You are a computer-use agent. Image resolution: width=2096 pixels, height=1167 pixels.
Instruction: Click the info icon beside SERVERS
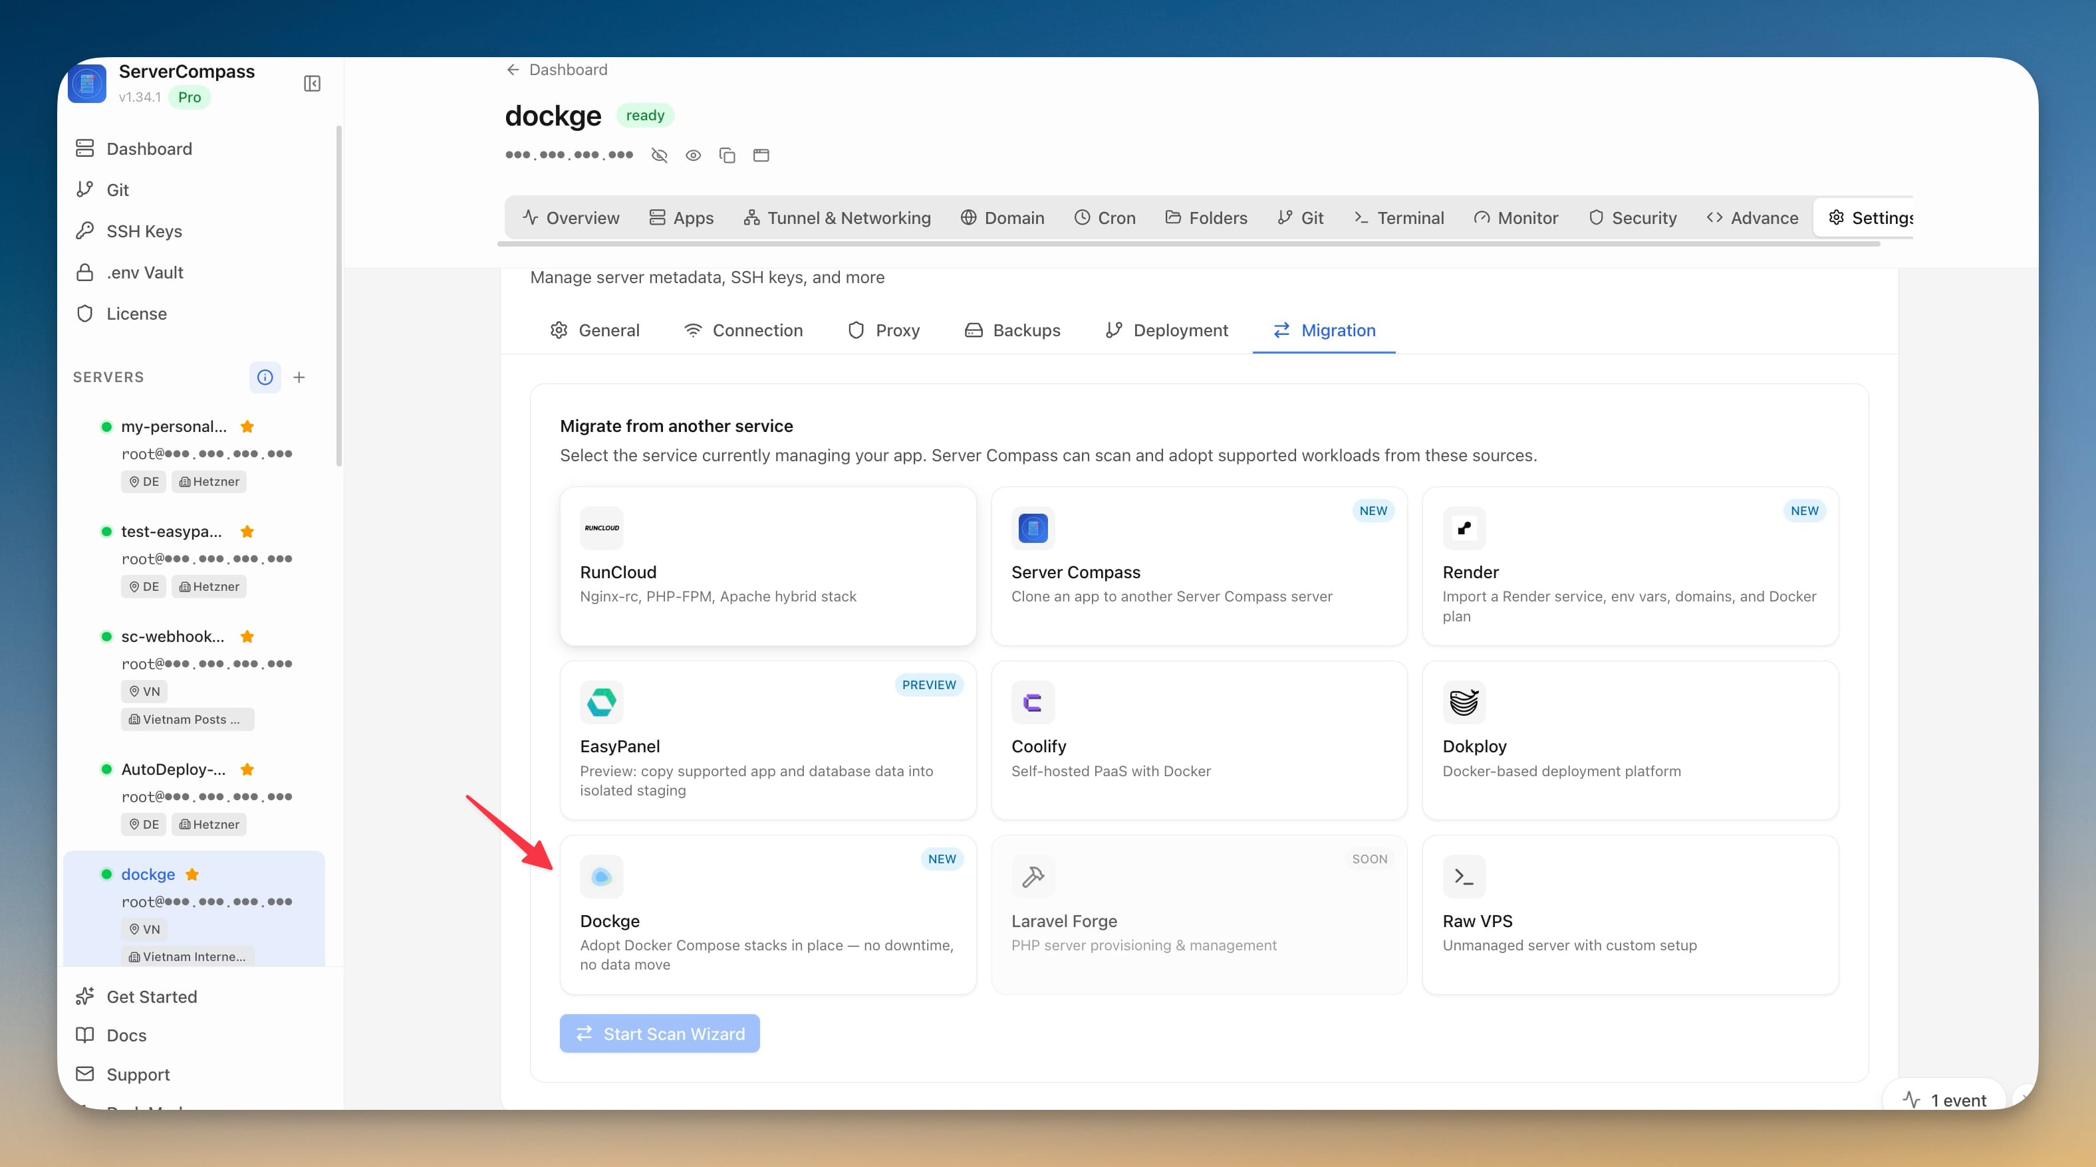[x=265, y=377]
